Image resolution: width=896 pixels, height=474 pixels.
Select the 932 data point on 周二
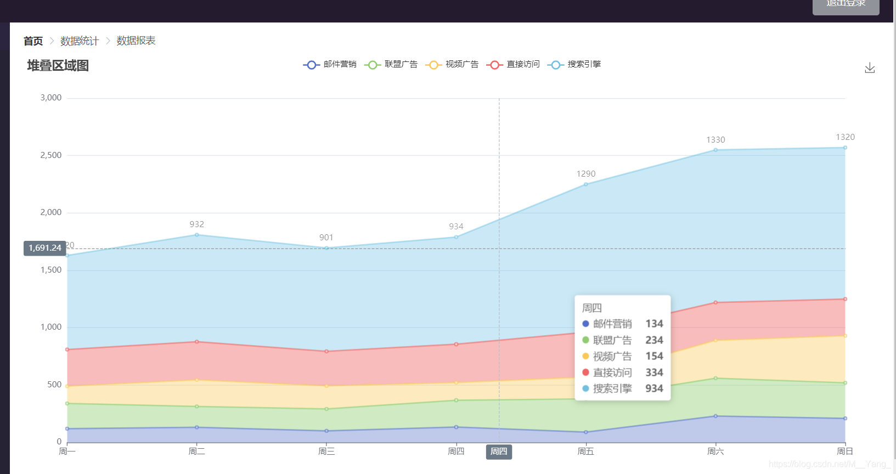[197, 235]
